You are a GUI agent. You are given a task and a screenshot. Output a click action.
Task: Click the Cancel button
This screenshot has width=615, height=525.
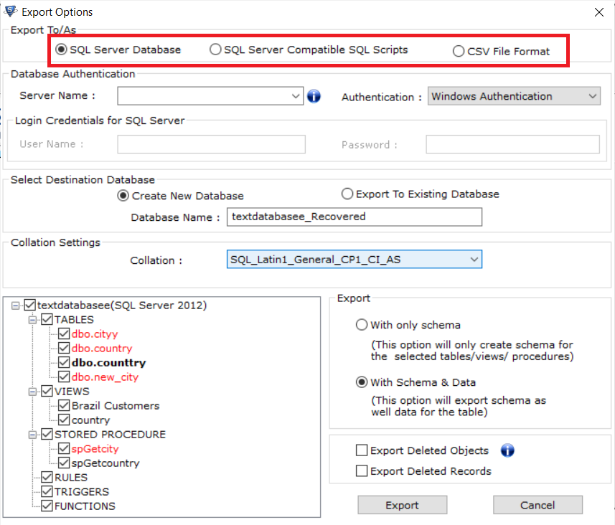[x=537, y=504]
